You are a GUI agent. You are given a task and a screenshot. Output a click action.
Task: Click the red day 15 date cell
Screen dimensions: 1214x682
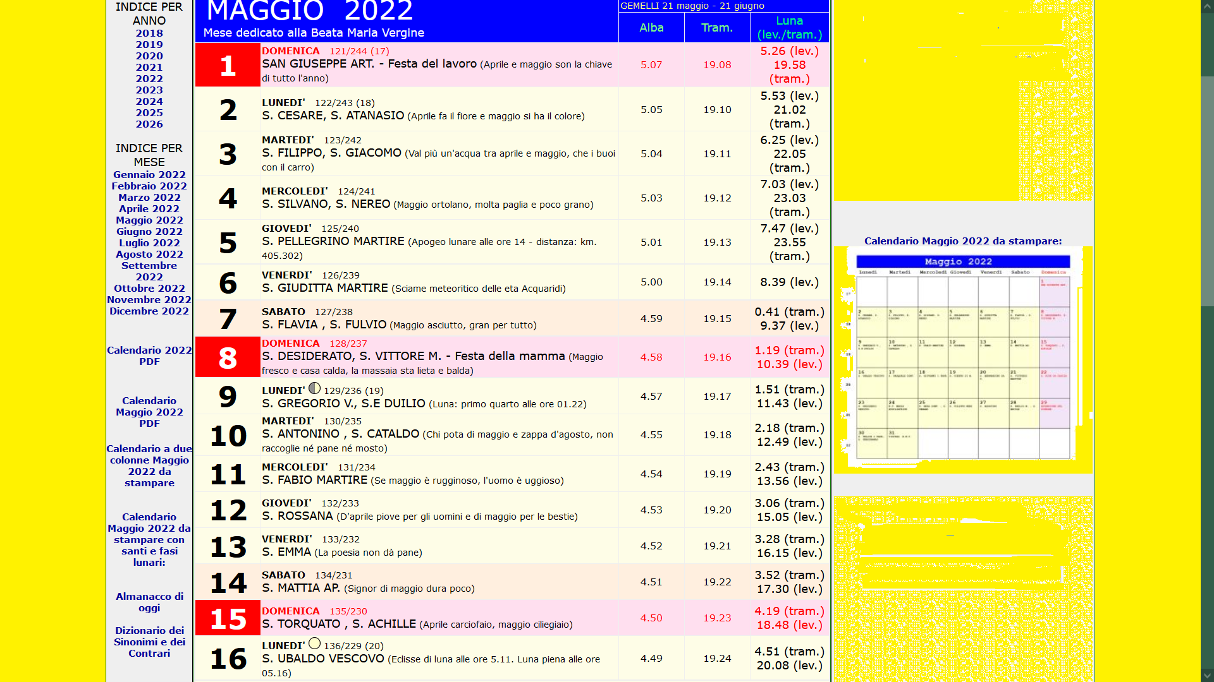coord(228,618)
